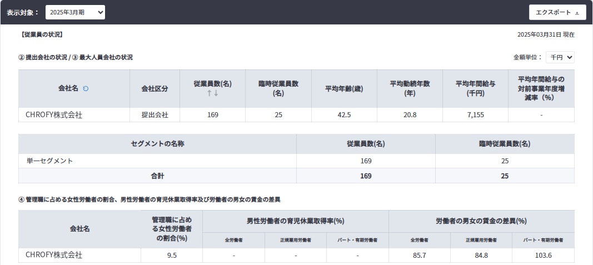The height and width of the screenshot is (265, 593).
Task: Click the 提出会社 cell
Action: click(155, 115)
